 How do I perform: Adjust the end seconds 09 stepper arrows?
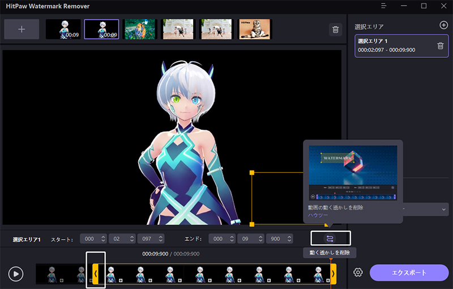point(260,239)
